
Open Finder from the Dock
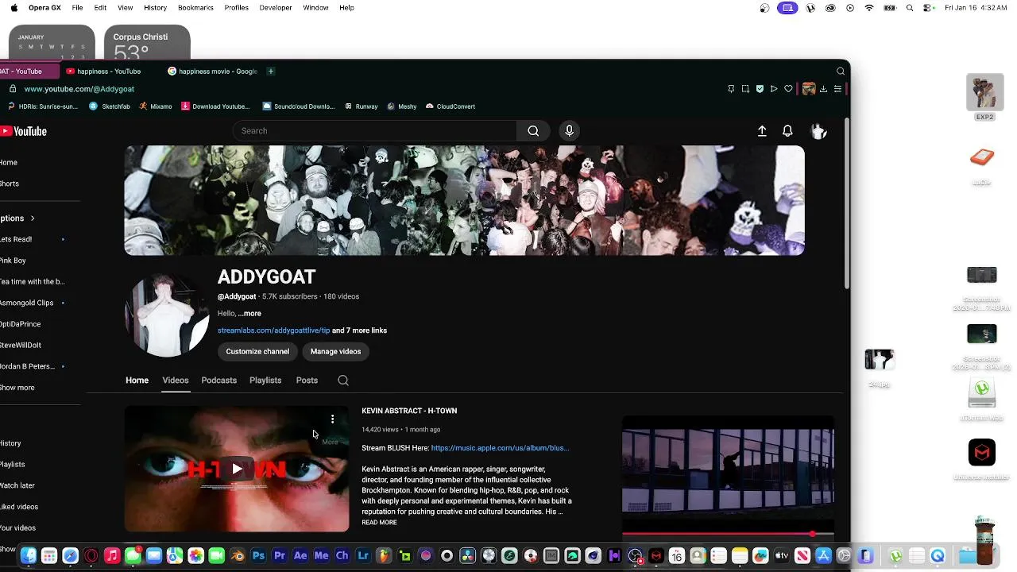(29, 556)
